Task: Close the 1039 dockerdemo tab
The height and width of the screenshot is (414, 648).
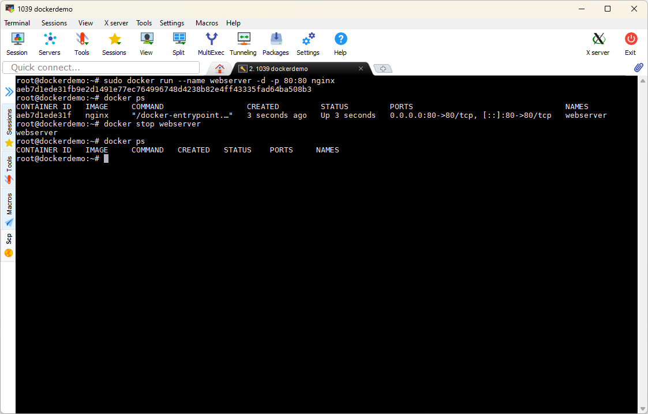Action: tap(361, 69)
